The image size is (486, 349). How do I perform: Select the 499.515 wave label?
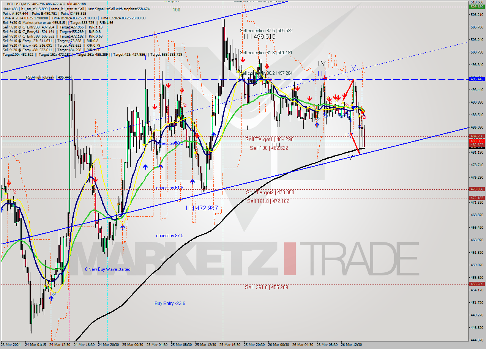click(x=259, y=36)
